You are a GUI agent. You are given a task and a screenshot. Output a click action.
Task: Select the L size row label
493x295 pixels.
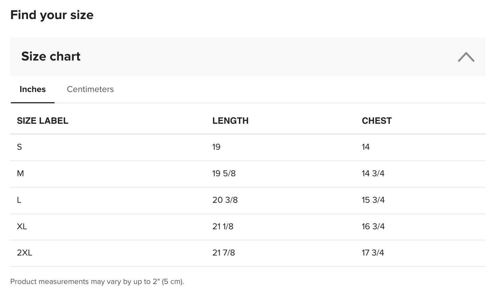19,200
